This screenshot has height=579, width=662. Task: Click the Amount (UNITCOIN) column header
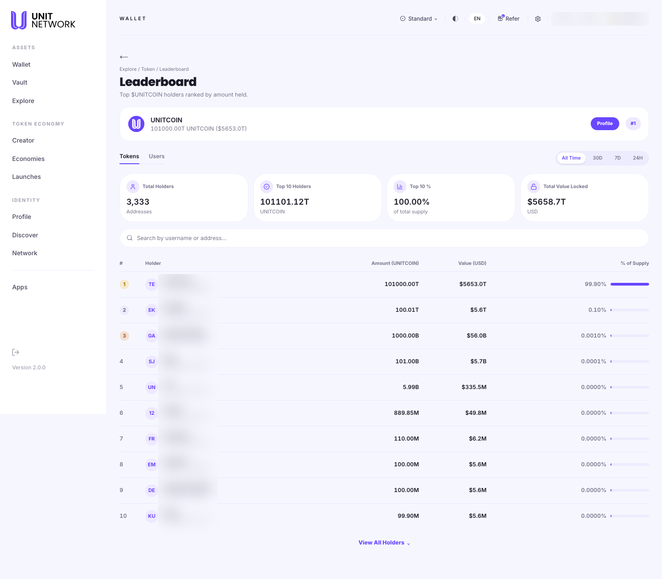395,264
